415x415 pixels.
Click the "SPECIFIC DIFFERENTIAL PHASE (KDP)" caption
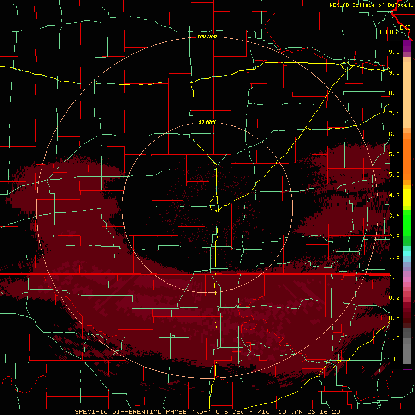(x=144, y=412)
